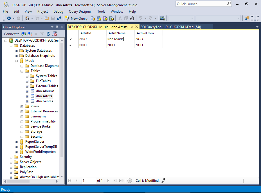Open the Connect dropdown in Object Explorer
261x193 pixels.
click(x=11, y=34)
